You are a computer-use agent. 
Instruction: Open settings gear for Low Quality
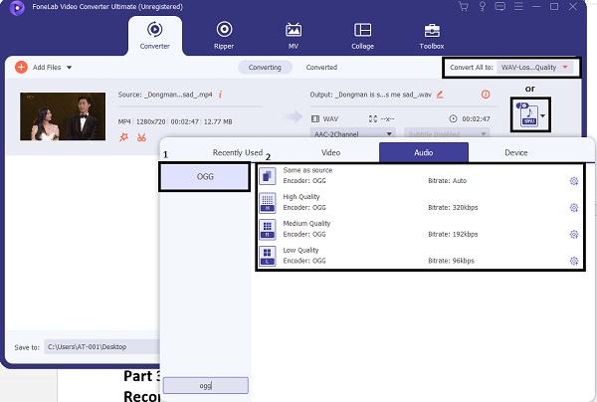574,261
